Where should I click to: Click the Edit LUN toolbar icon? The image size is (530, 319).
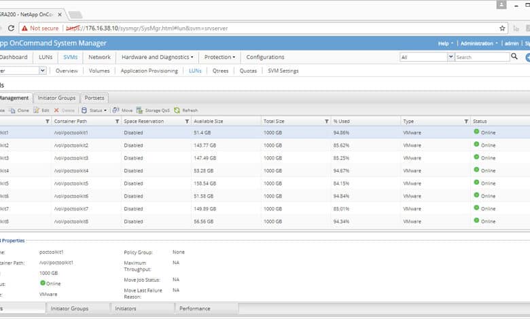point(36,111)
